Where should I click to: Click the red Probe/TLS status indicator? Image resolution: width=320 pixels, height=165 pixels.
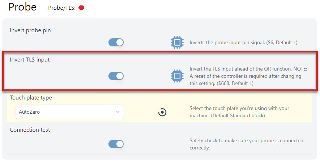[x=81, y=8]
